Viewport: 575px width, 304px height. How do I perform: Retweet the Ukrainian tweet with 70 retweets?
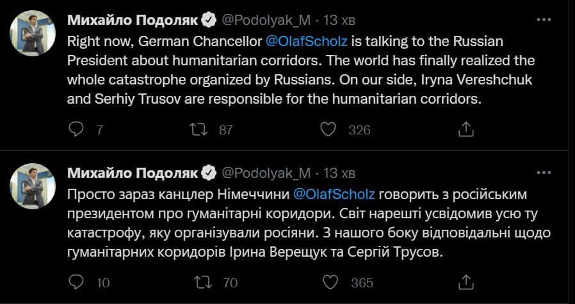[x=200, y=282]
